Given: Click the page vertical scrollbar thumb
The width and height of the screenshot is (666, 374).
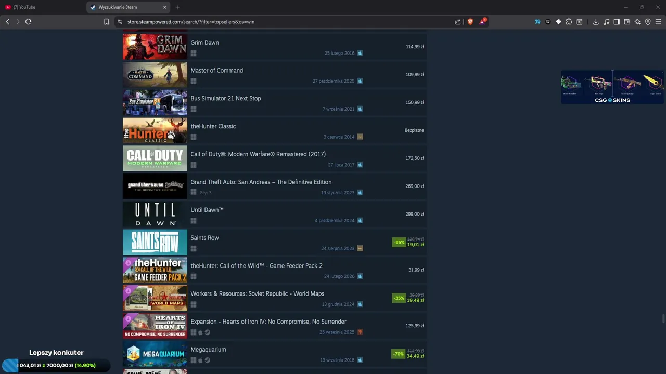Looking at the screenshot, I should (x=663, y=318).
